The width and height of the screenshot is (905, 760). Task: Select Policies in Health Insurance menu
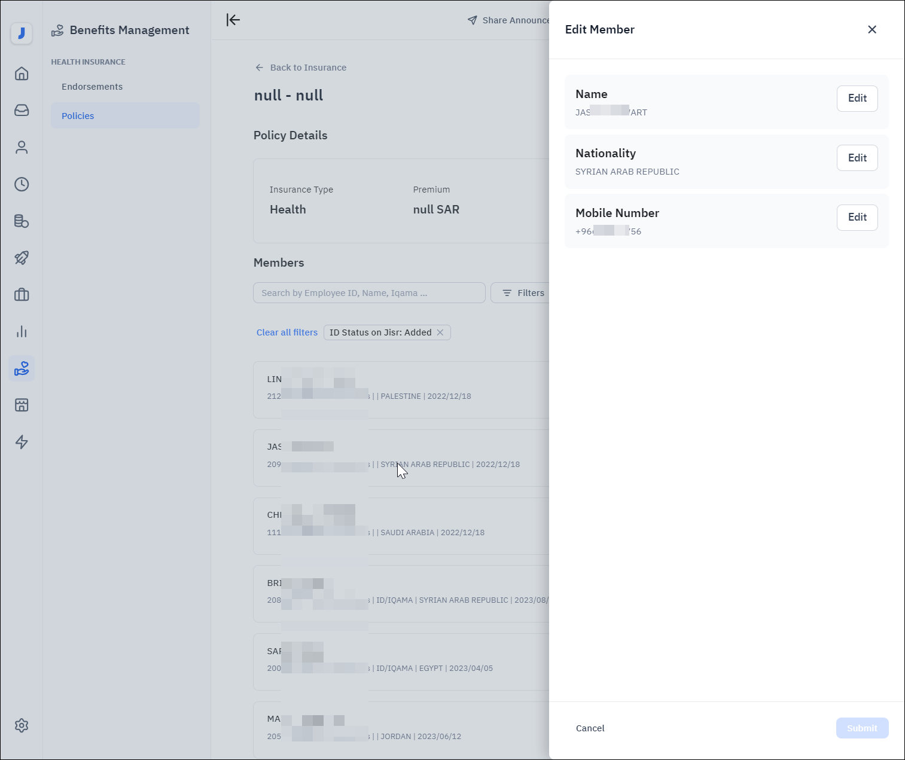(78, 116)
